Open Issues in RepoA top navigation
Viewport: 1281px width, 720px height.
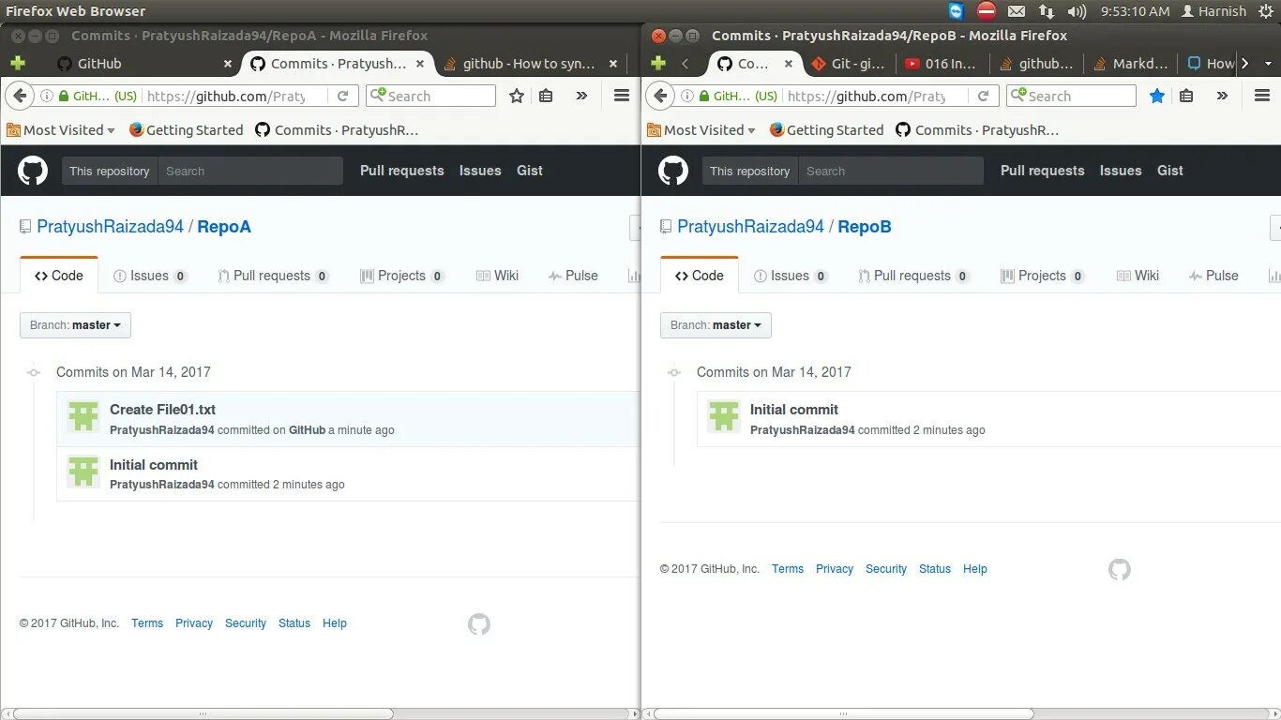click(x=480, y=171)
